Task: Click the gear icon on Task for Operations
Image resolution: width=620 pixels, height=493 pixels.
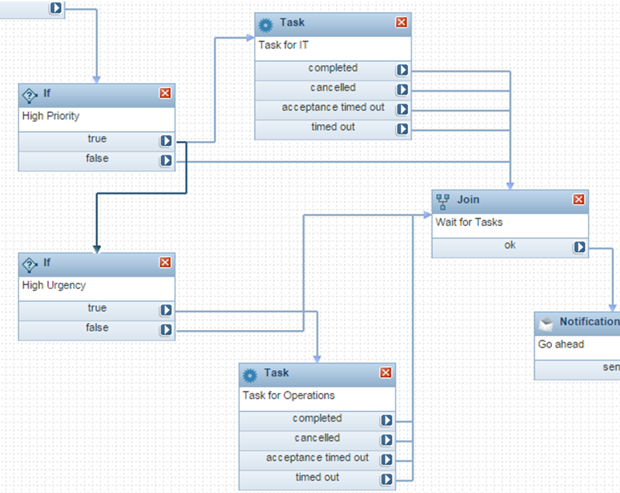Action: point(250,374)
